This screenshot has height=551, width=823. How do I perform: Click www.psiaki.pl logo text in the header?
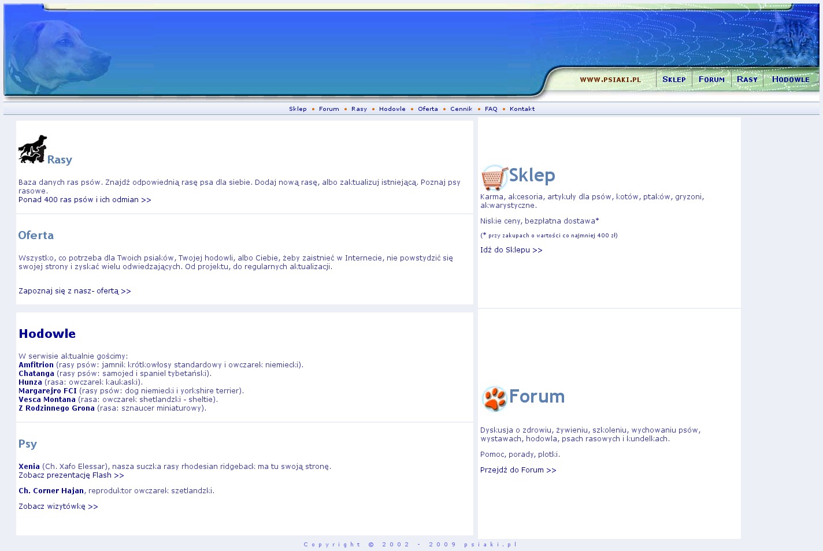(x=610, y=80)
